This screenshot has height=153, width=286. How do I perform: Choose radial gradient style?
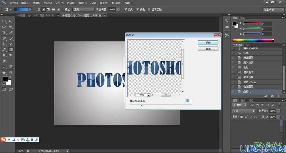click(x=43, y=9)
